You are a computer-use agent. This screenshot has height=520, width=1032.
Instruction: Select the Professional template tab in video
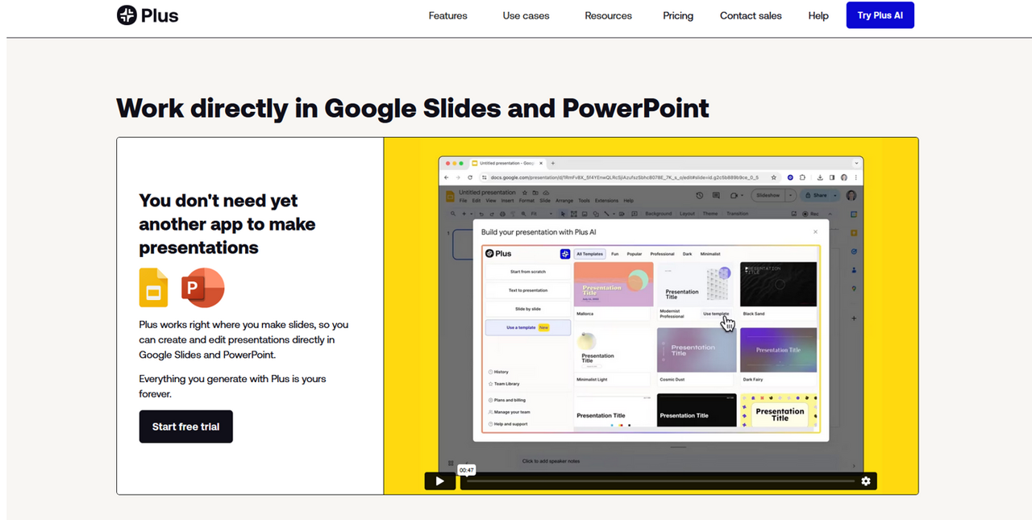tap(662, 254)
